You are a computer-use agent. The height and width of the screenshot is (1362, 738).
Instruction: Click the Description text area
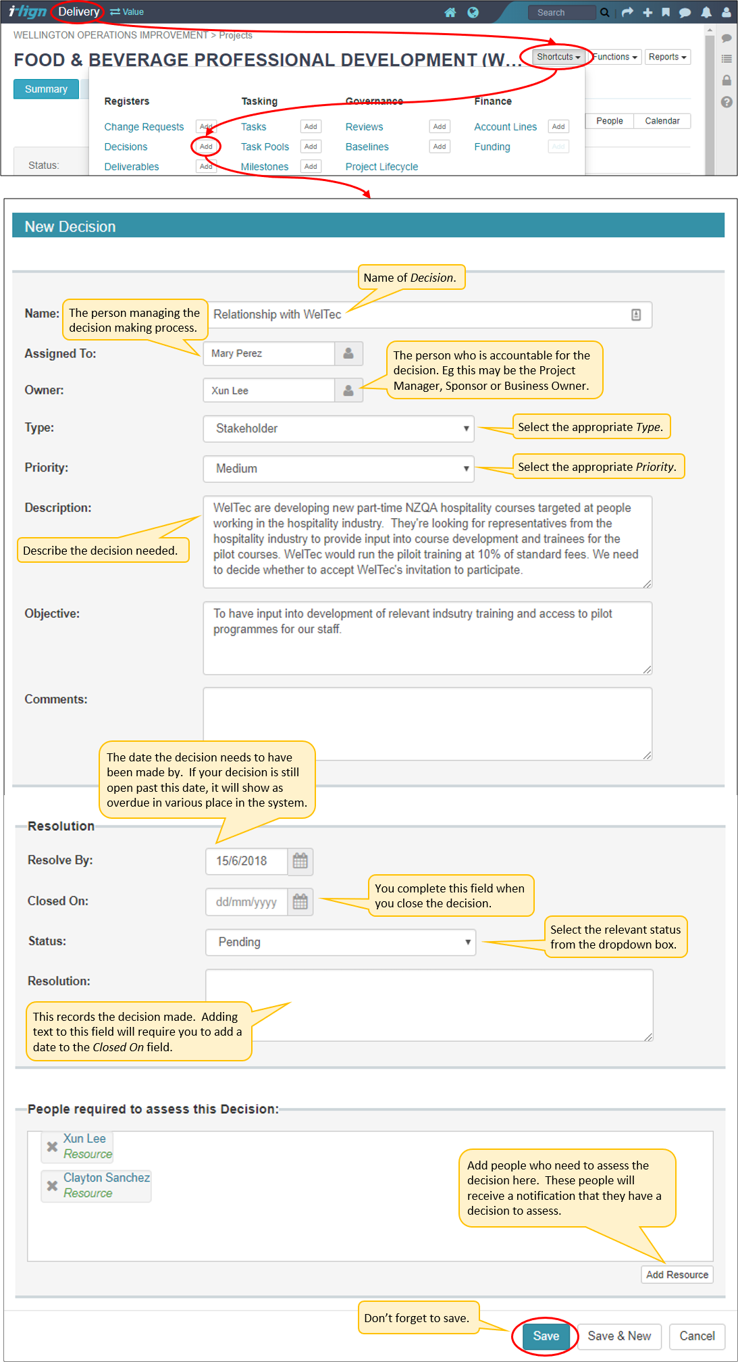tap(427, 542)
